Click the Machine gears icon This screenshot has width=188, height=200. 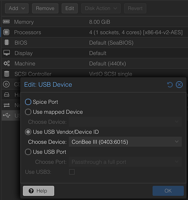point(6,64)
